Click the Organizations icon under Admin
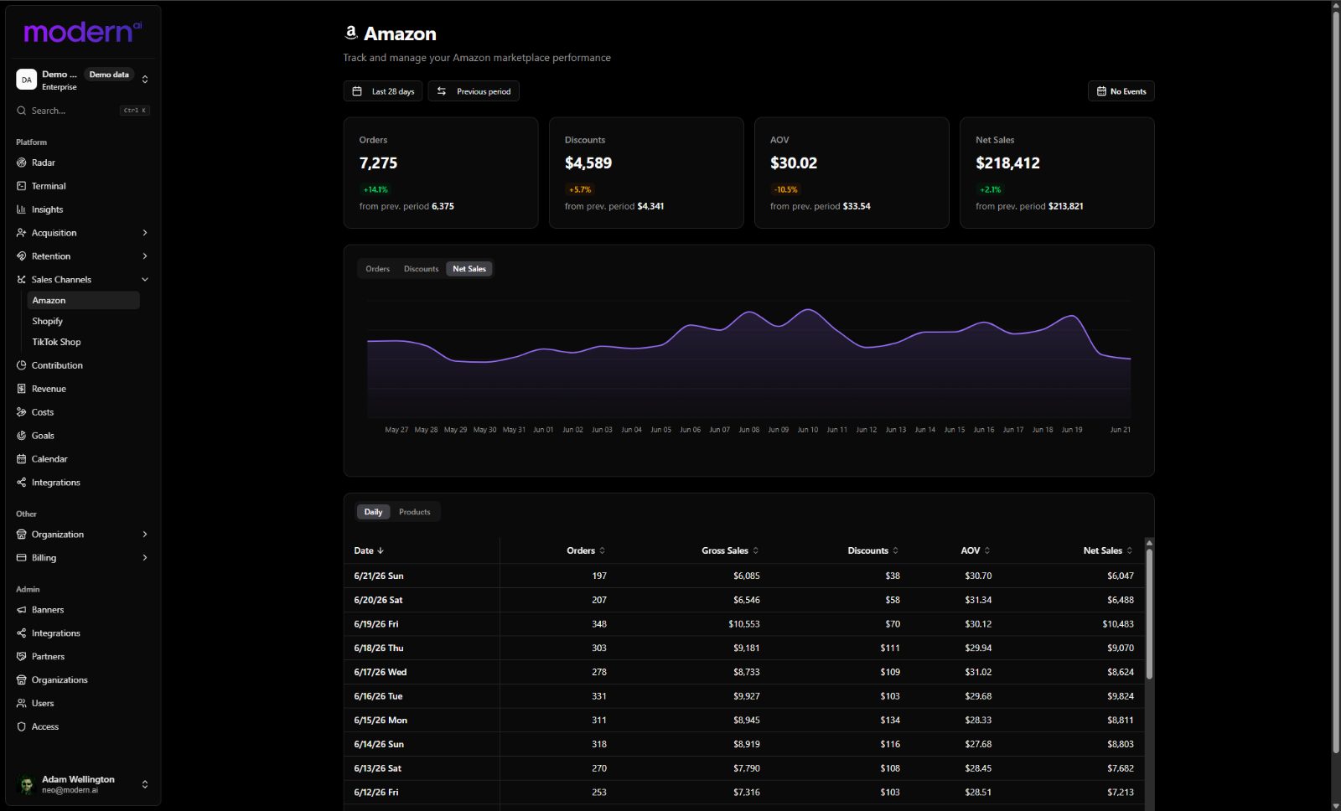This screenshot has width=1341, height=811. (22, 680)
